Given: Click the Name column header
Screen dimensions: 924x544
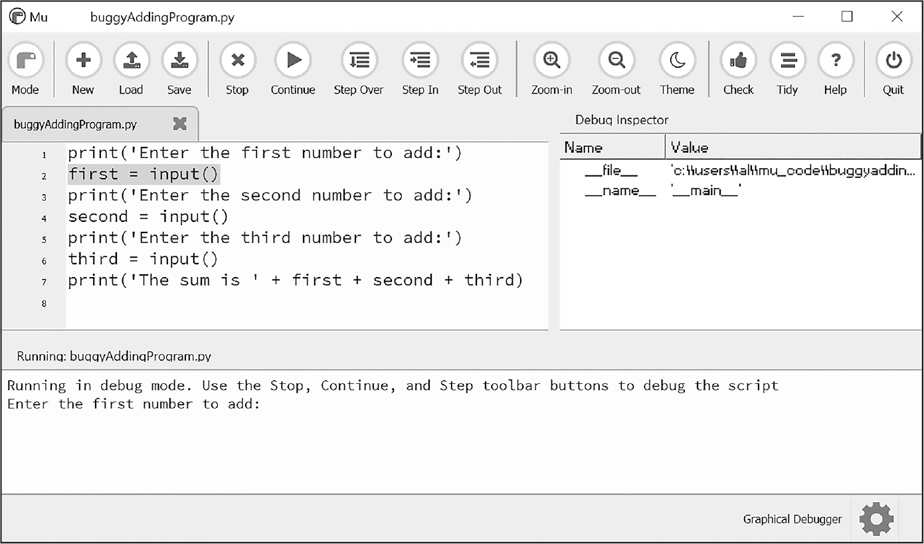Looking at the screenshot, I should coord(612,147).
